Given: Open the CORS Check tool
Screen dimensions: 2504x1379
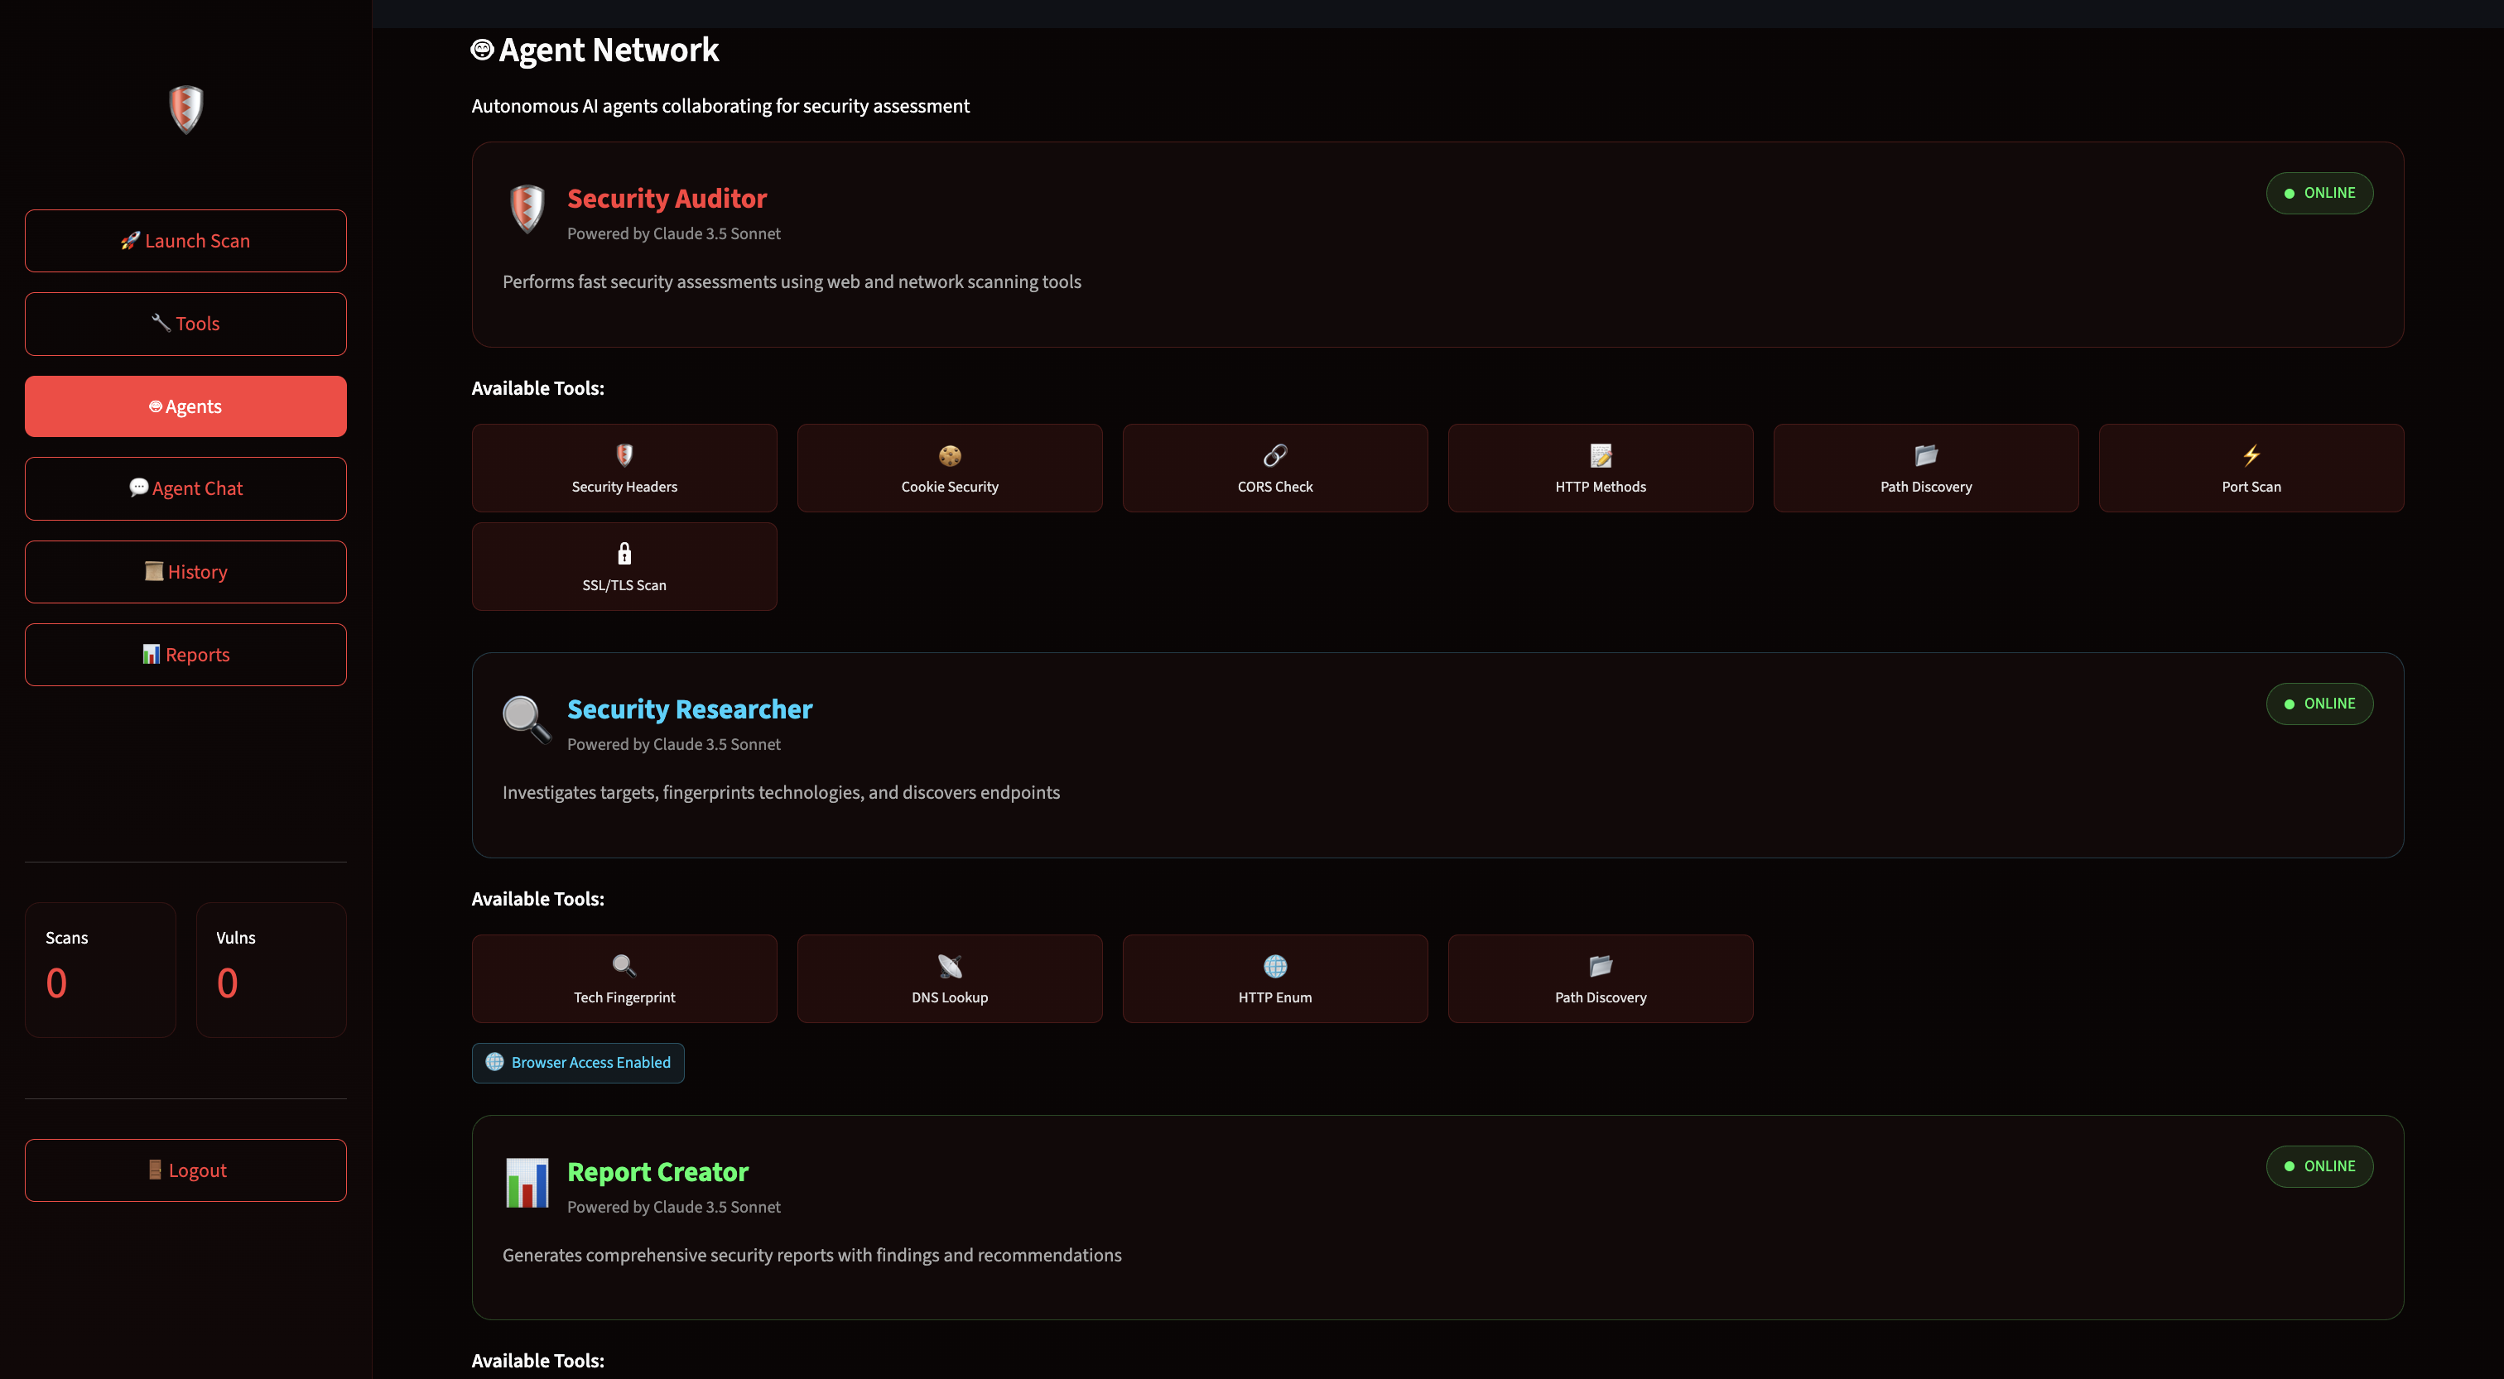Looking at the screenshot, I should click(1274, 468).
